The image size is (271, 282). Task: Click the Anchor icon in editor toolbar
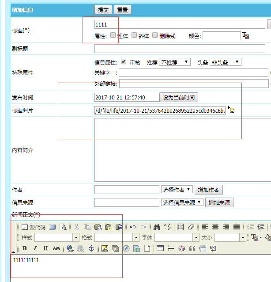[x=91, y=248]
